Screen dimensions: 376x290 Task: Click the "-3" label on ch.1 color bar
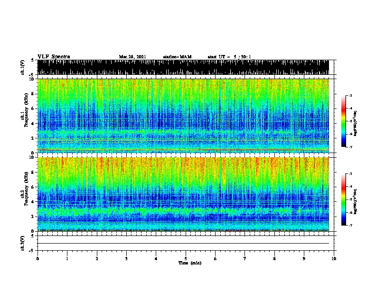point(350,96)
